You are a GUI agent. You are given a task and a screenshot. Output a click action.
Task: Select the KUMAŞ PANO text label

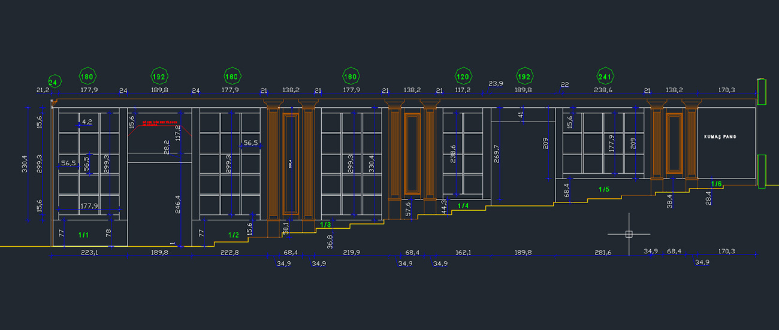[720, 137]
